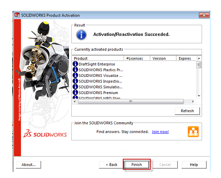
Task: Select the SOLIDWORKS Simulatio... row
Action: [x=134, y=87]
